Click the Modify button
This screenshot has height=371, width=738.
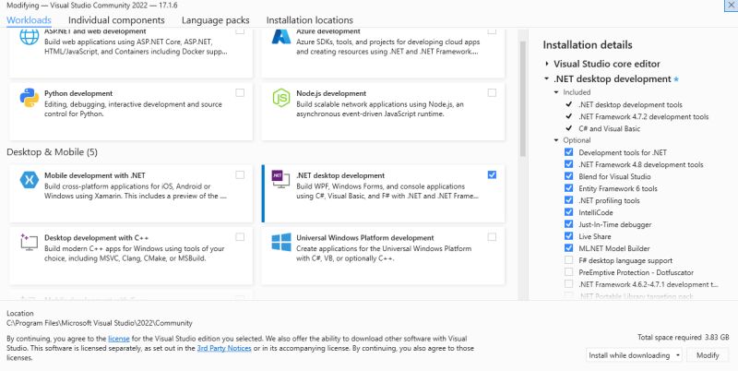click(708, 355)
